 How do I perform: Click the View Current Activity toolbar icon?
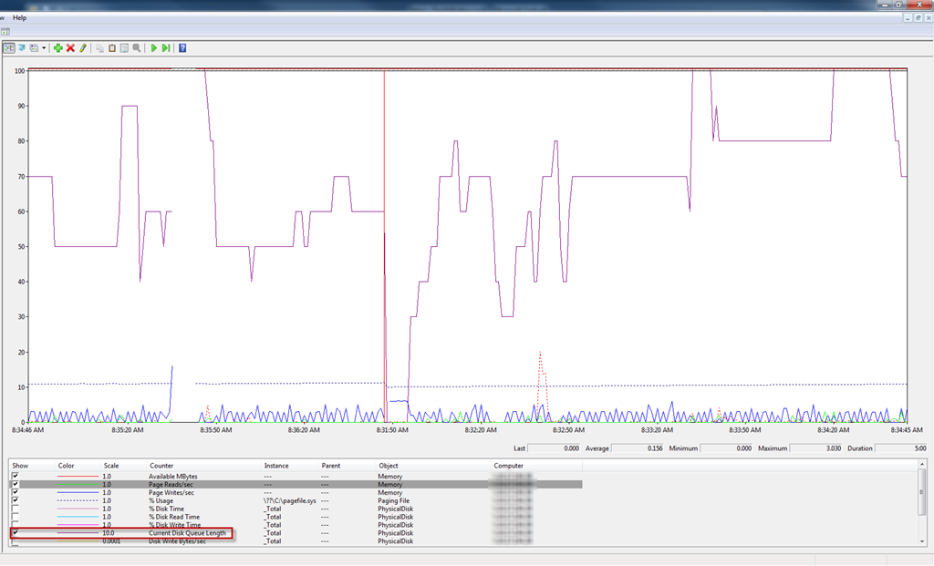click(8, 47)
